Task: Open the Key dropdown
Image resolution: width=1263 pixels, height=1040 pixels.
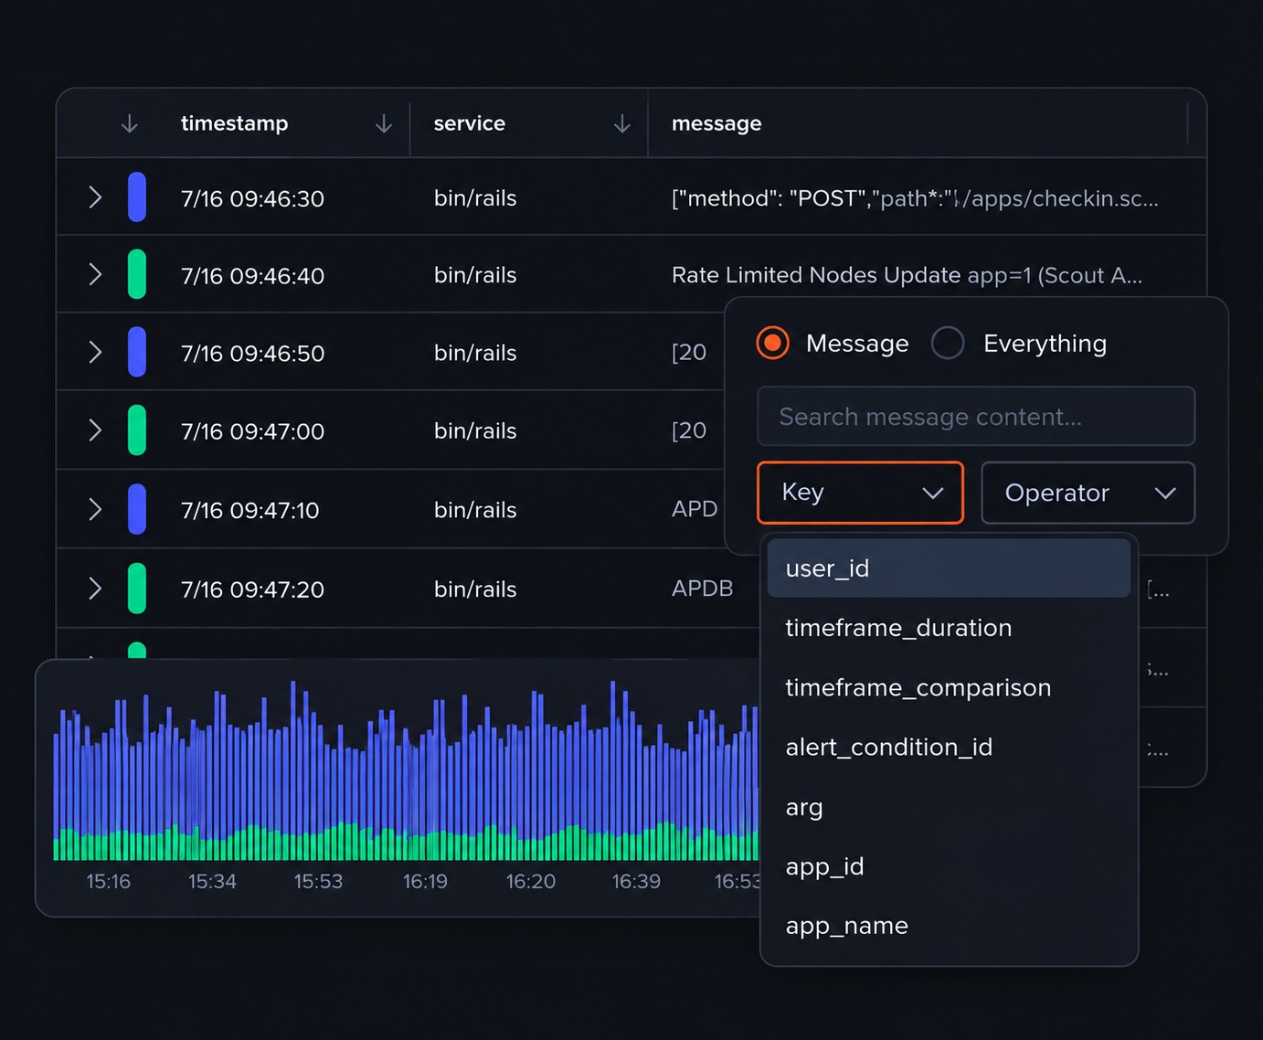Action: [860, 493]
